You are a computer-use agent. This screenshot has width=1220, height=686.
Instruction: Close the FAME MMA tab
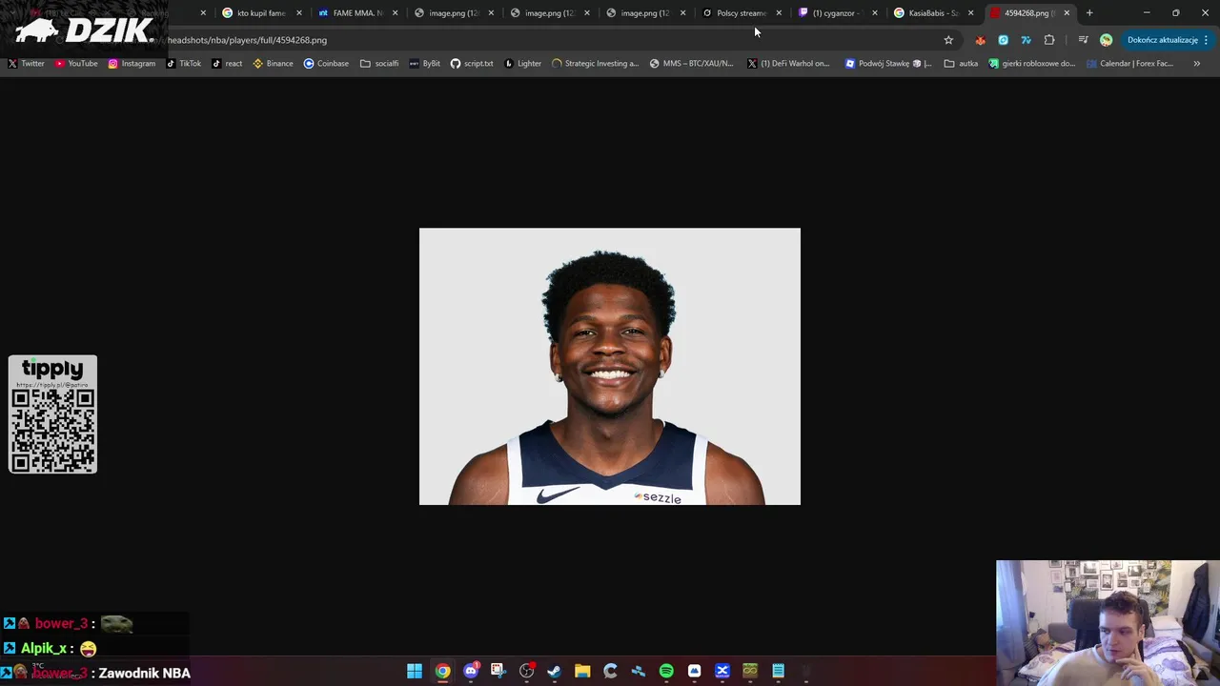tap(396, 13)
